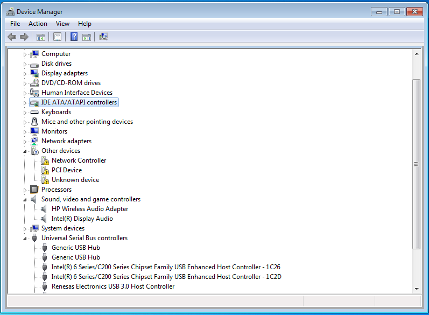Click Show/Hide Action Pane toolbar icon

pos(87,37)
